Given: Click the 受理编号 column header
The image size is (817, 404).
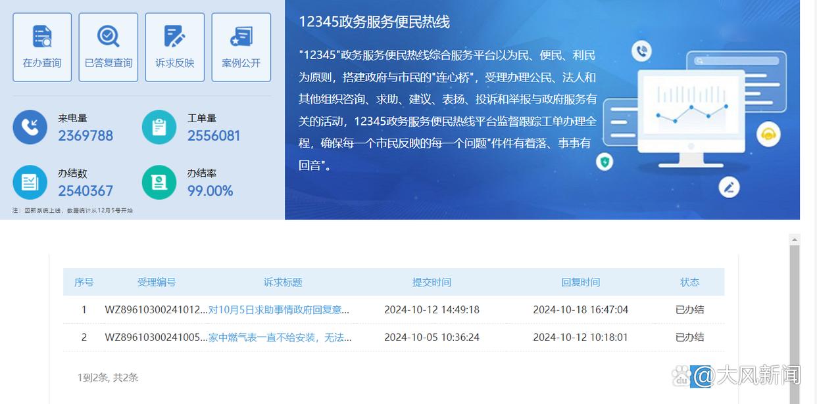Looking at the screenshot, I should coord(157,282).
